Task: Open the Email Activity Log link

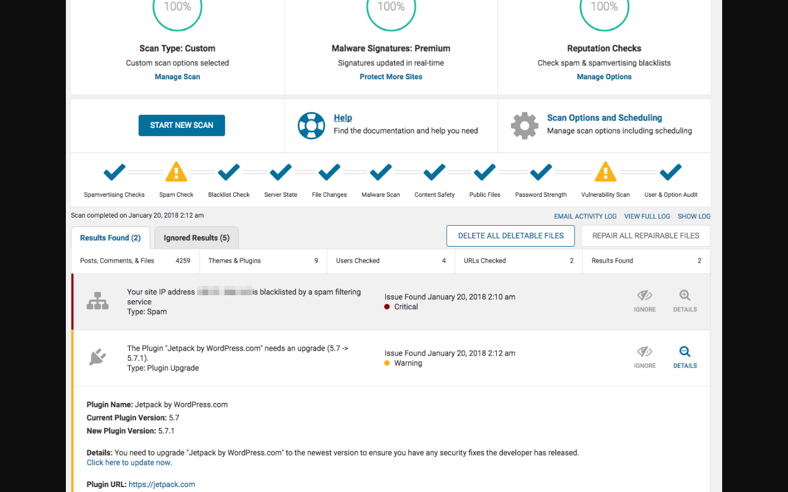Action: [x=585, y=216]
